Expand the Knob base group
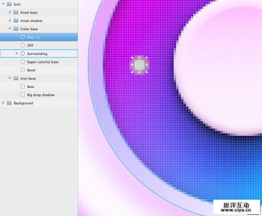Image resolution: width=262 pixels, height=216 pixels. coord(10,12)
